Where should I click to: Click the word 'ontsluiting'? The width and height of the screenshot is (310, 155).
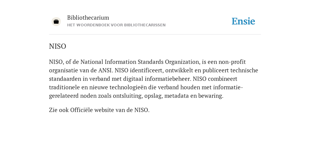[127, 96]
